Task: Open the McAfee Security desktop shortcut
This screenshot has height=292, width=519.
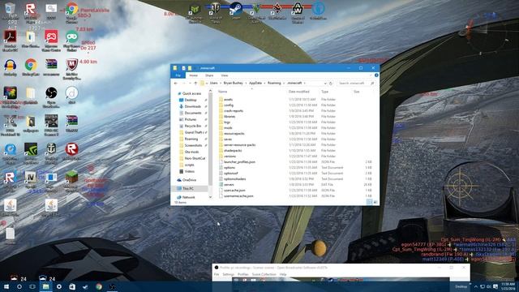Action: [71, 69]
